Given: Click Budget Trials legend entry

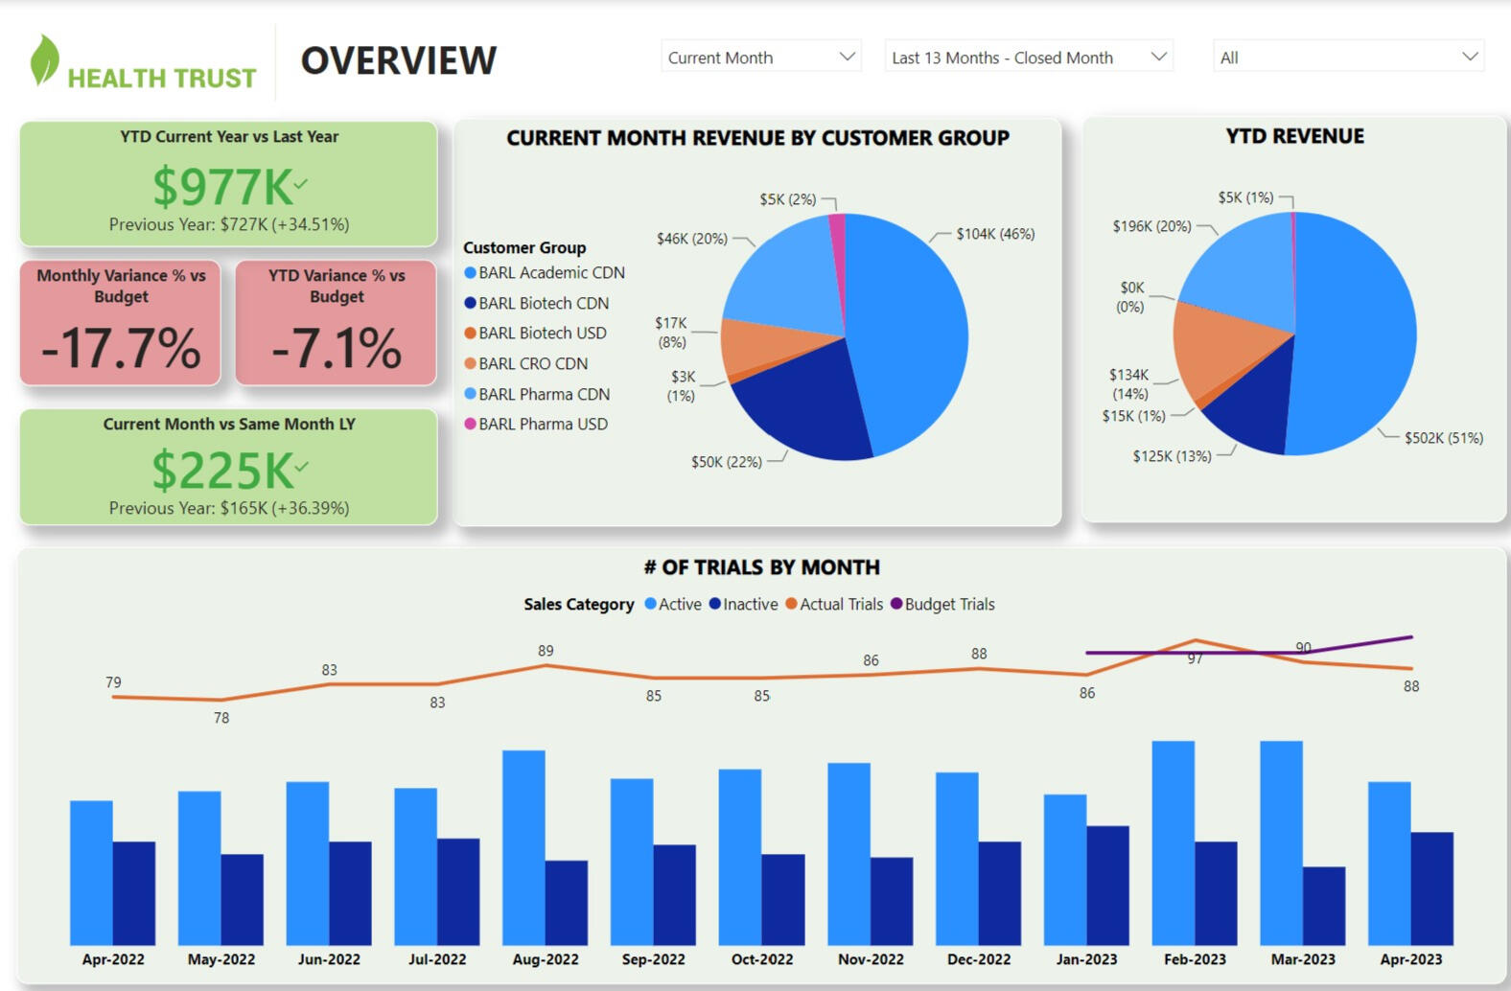Looking at the screenshot, I should pos(942,605).
